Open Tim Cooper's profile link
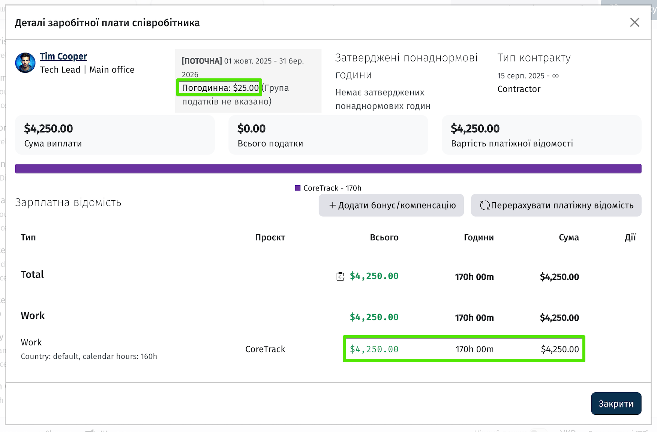Viewport: 657px width, 432px height. [63, 56]
